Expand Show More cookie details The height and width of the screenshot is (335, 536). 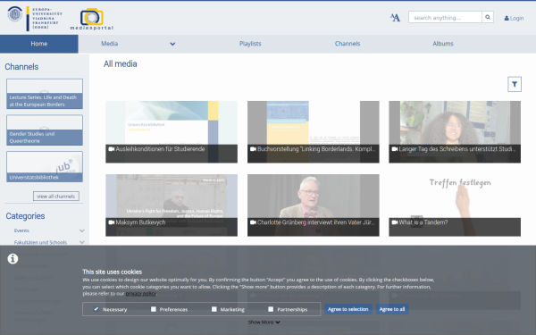point(264,322)
